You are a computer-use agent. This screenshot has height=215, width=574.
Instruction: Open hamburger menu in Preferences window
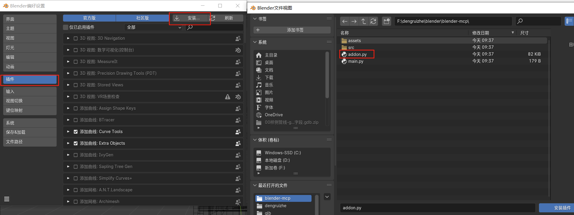tap(7, 199)
